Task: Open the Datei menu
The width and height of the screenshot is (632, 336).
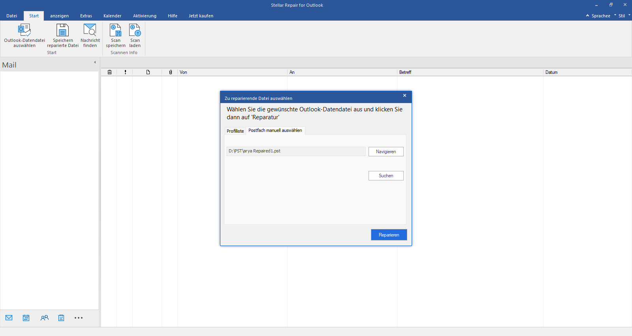Action: tap(12, 16)
